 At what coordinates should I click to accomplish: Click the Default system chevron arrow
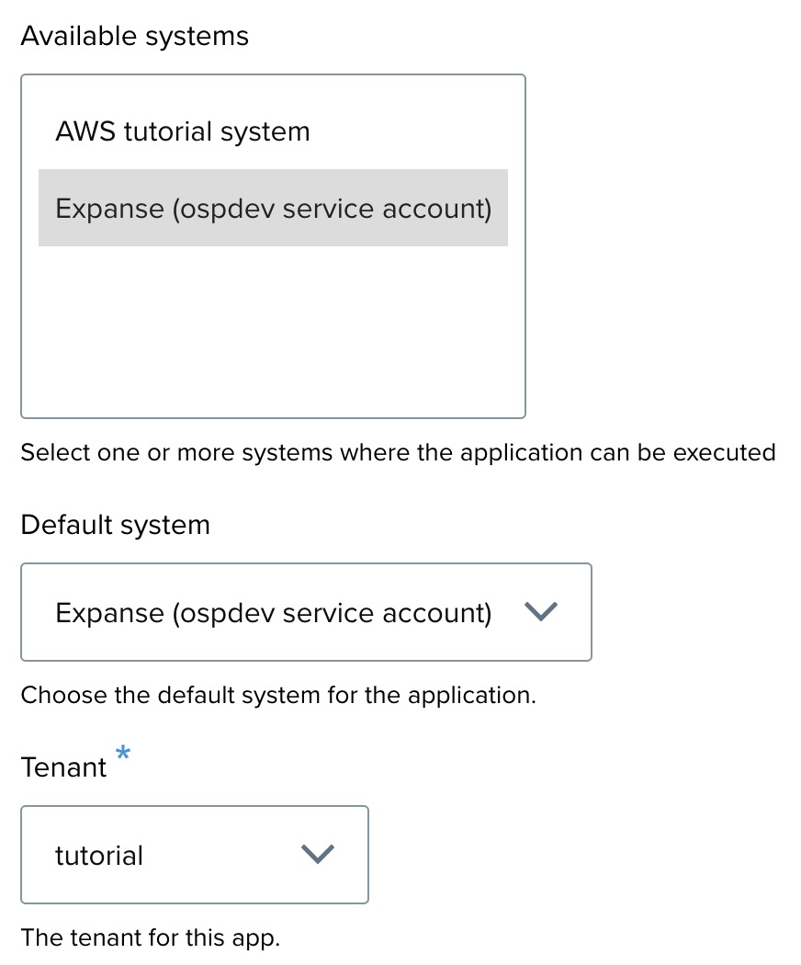(x=541, y=612)
